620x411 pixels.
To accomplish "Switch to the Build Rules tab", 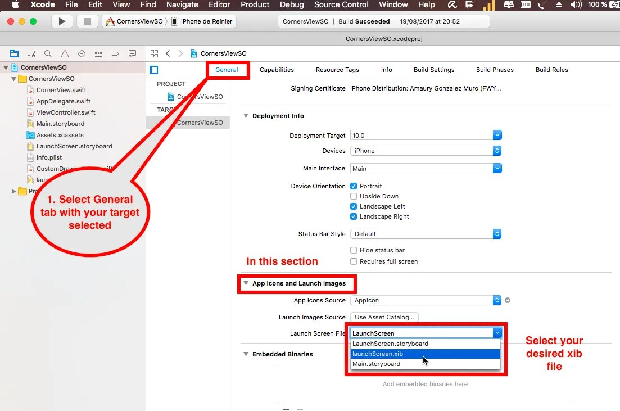I will [x=551, y=70].
